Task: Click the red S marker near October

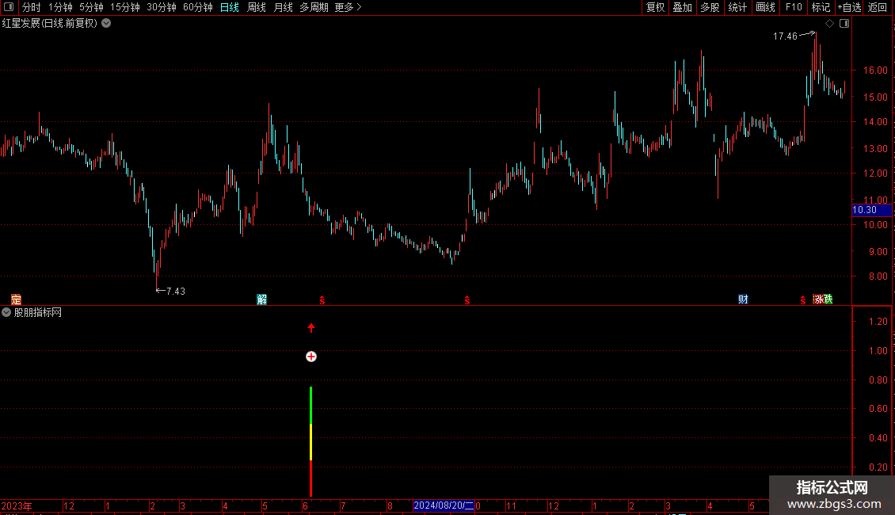Action: [467, 300]
